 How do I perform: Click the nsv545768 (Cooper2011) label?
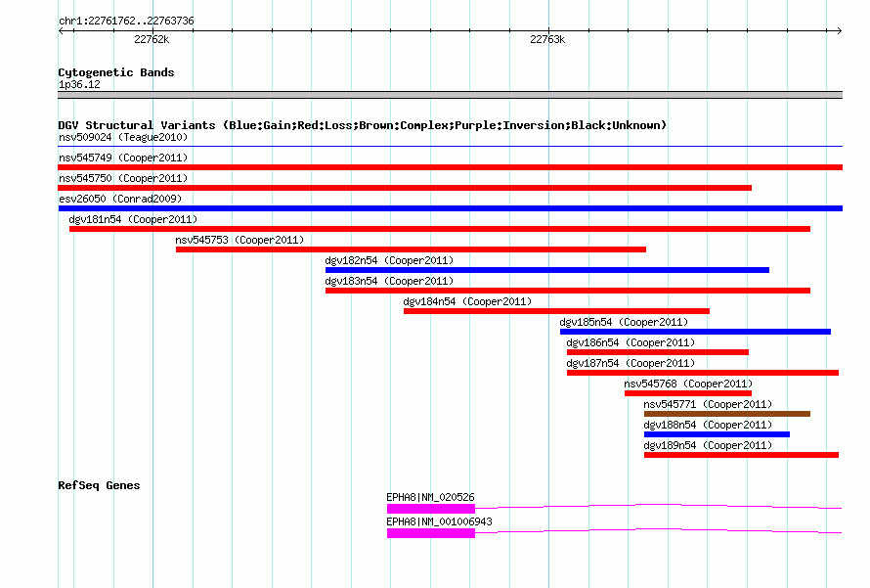pyautogui.click(x=688, y=384)
